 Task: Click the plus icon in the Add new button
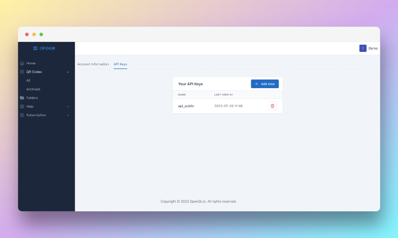pyautogui.click(x=256, y=84)
